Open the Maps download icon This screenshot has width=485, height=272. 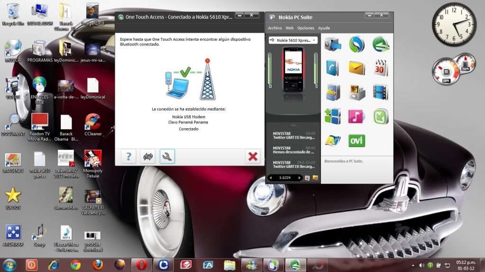pos(332,140)
